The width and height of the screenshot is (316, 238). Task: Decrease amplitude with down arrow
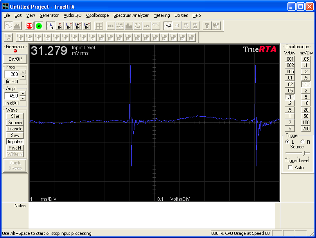[x=23, y=98]
